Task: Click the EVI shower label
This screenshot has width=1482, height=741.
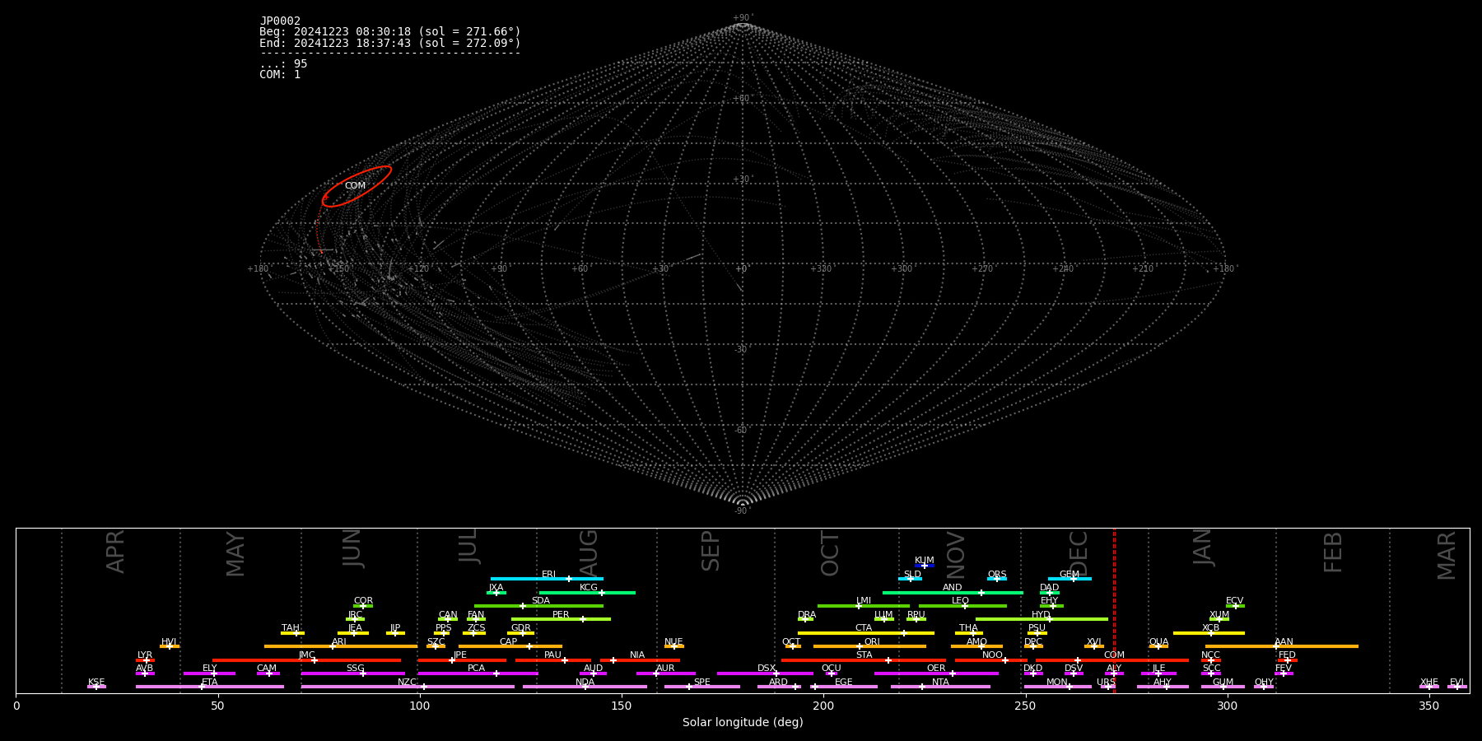Action: (x=1456, y=683)
